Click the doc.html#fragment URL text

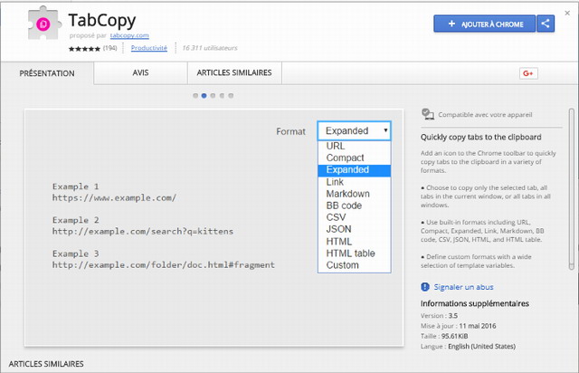point(163,265)
